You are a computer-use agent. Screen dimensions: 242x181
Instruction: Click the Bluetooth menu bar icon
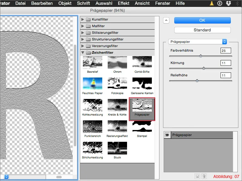pos(237,3)
